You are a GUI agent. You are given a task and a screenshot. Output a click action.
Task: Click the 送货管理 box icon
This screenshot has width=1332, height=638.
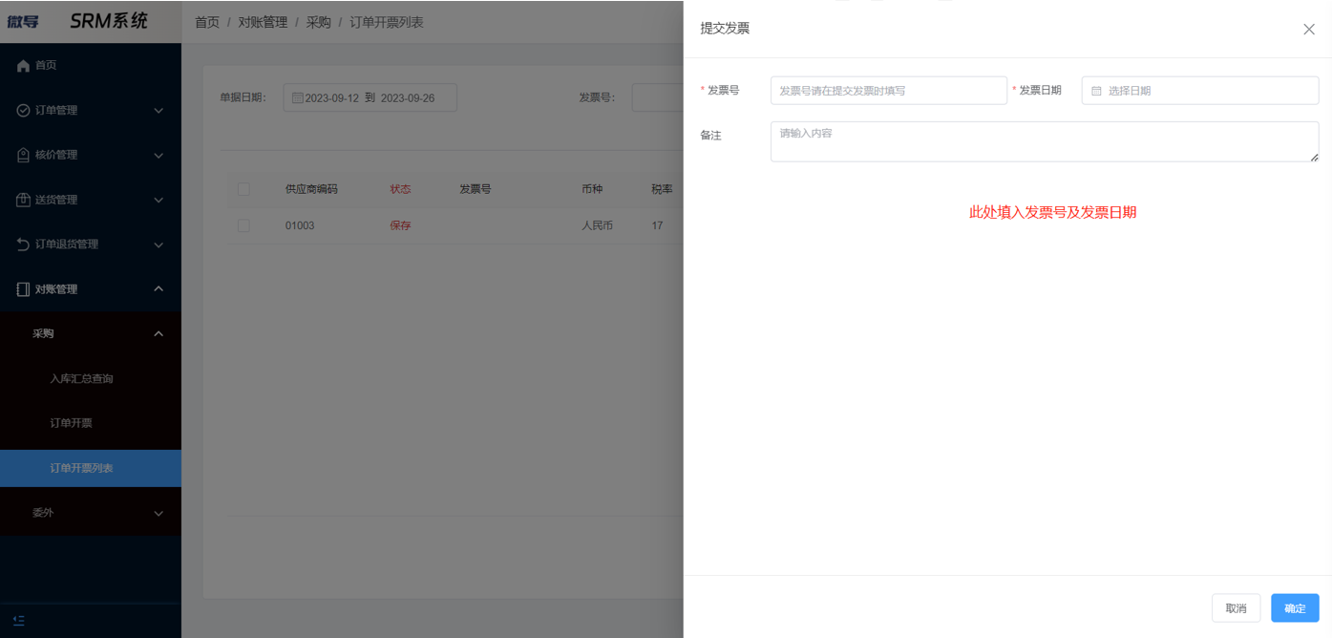(x=21, y=199)
